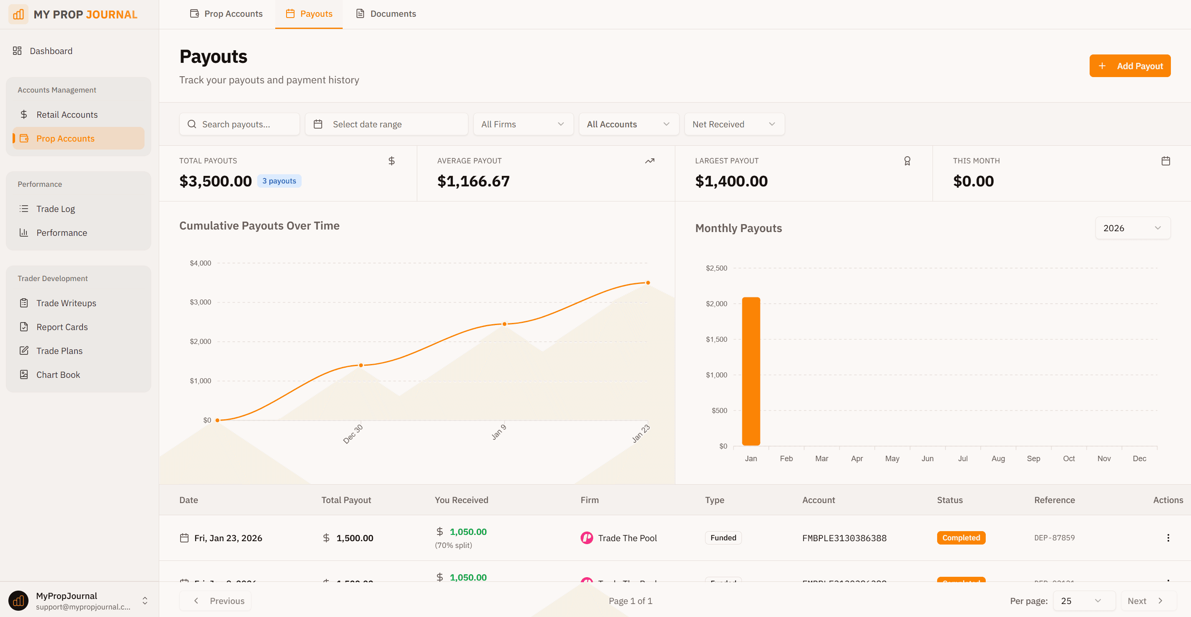Viewport: 1191px width, 617px height.
Task: Click the clipboard icon beside Trade Writeups
Action: click(x=24, y=303)
